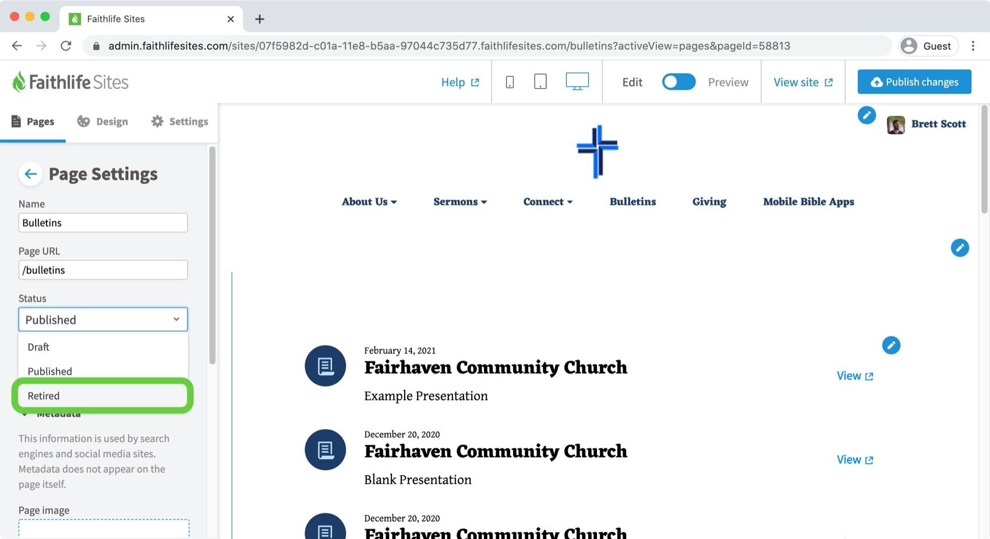Click Publish changes button
Screen dimensions: 990x539
click(914, 82)
